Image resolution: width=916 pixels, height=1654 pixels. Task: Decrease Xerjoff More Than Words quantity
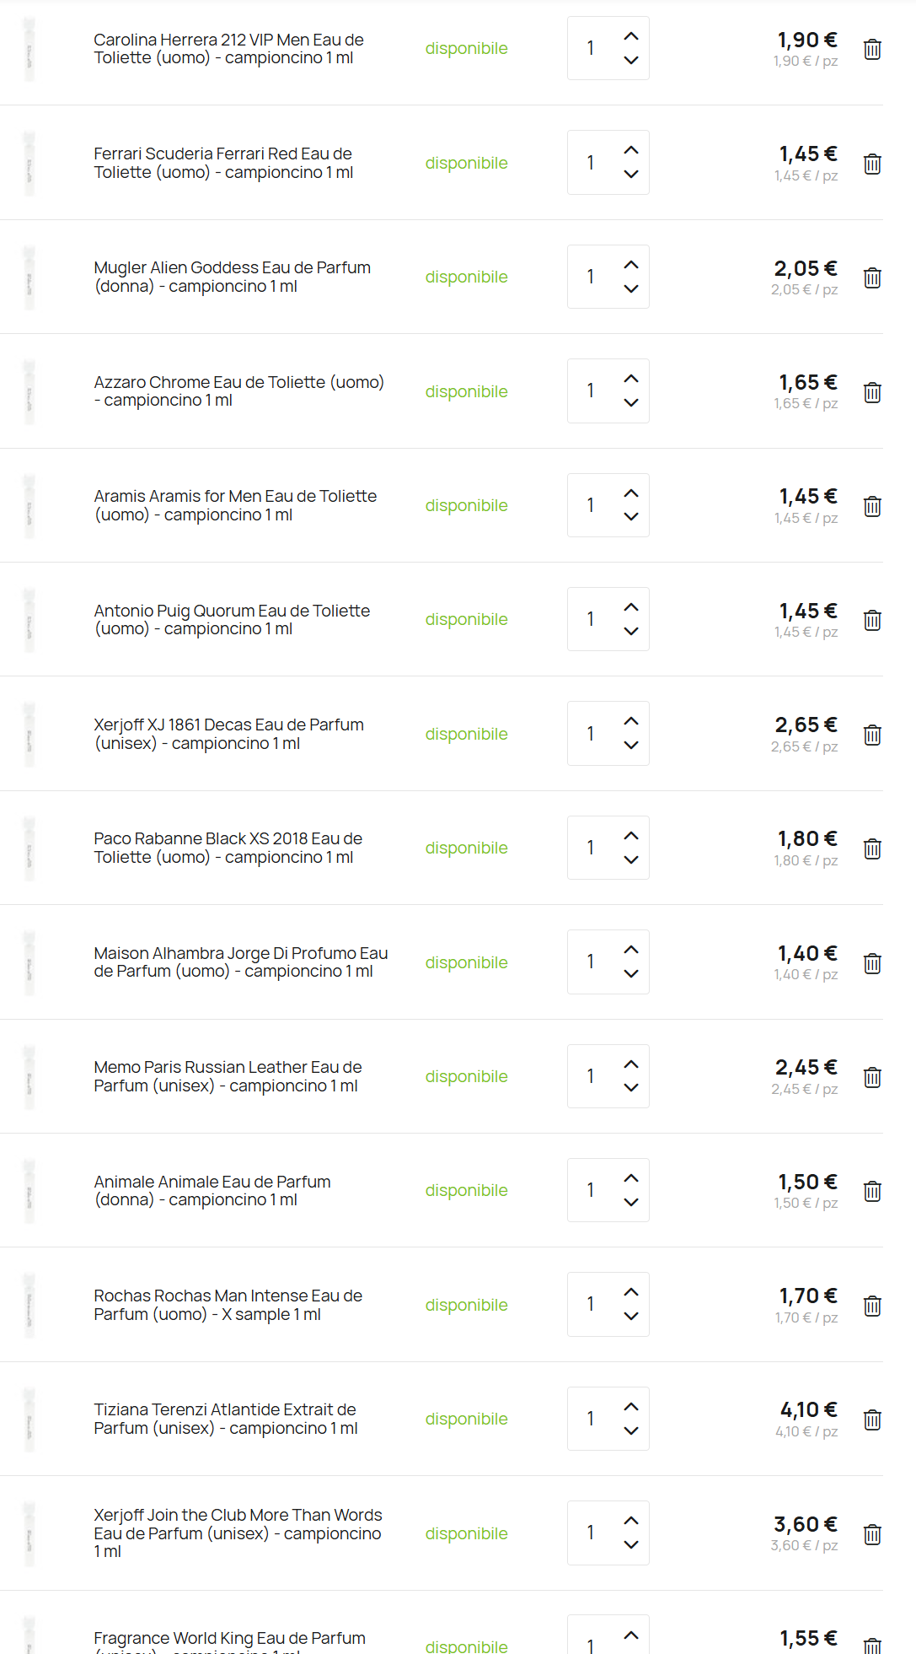point(631,1544)
